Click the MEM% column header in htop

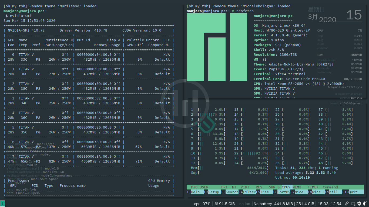[297, 187]
